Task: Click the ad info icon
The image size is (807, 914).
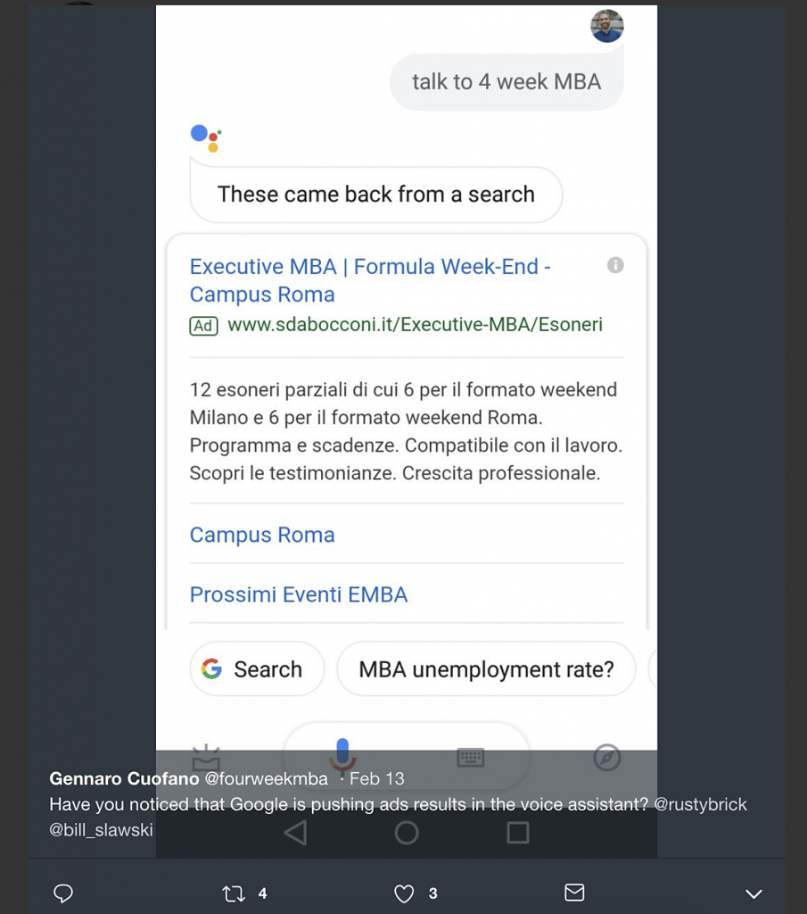Action: [x=615, y=265]
